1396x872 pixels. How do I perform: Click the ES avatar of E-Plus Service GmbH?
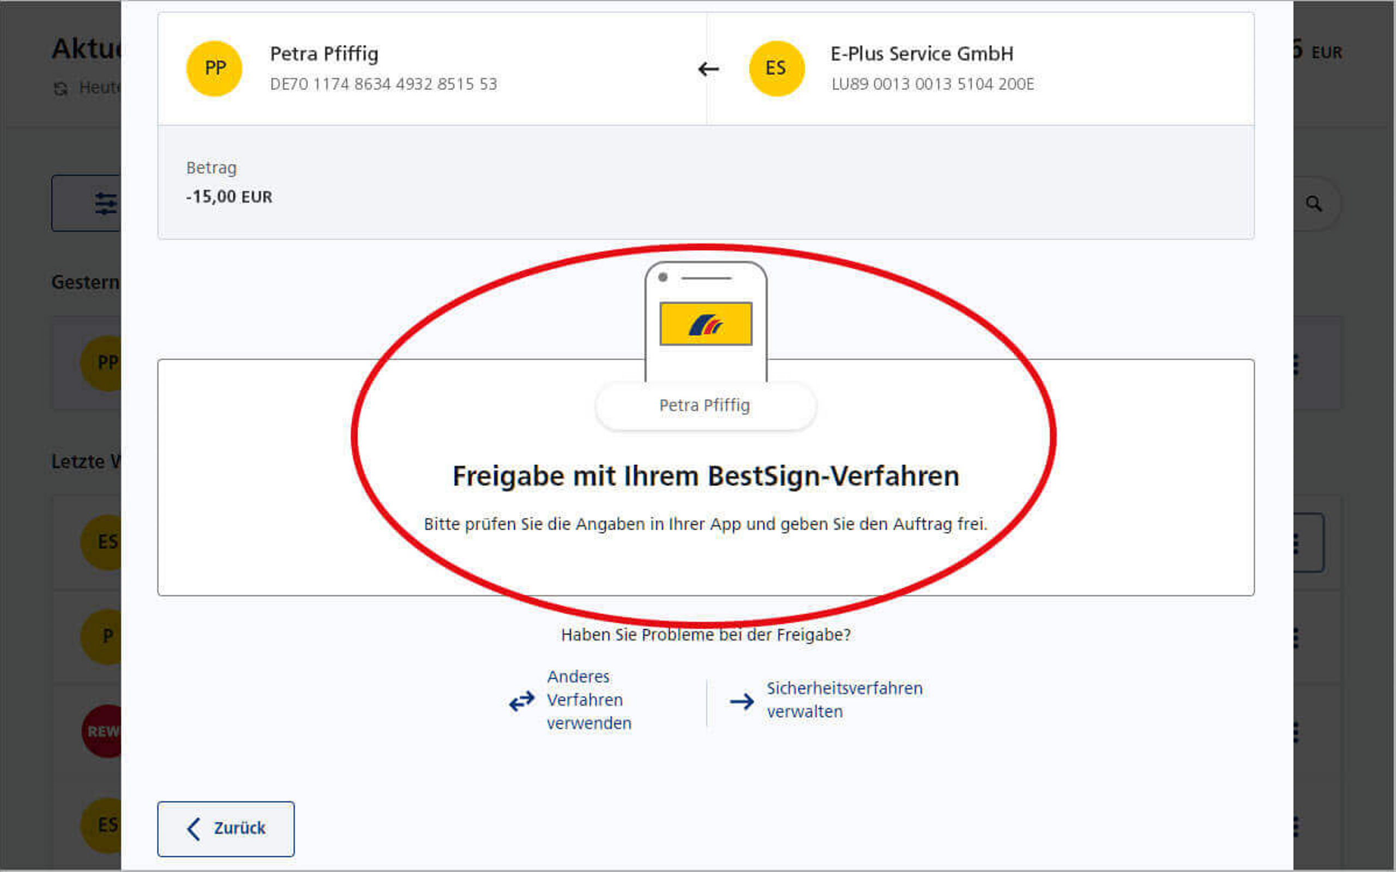(776, 69)
